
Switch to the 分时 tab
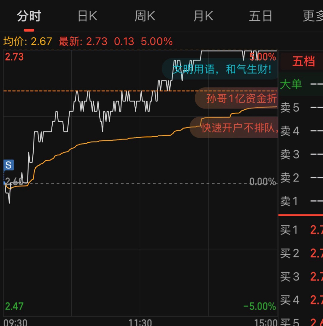click(x=29, y=16)
